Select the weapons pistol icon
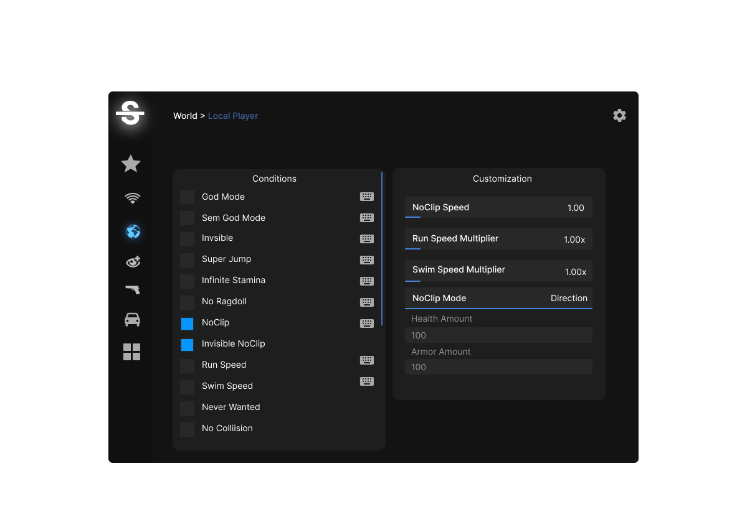 132,289
